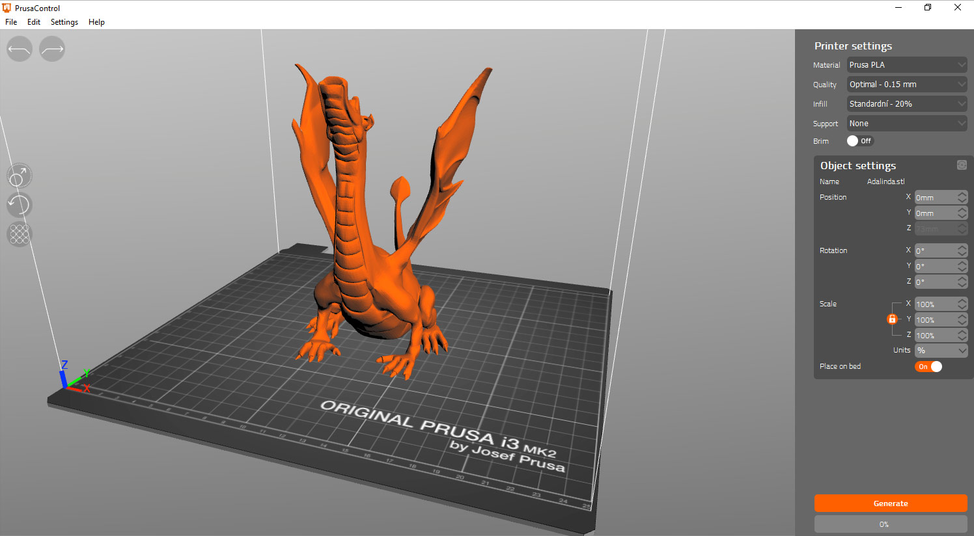974x536 pixels.
Task: Open the Material dropdown showing Prusa PLA
Action: click(907, 64)
